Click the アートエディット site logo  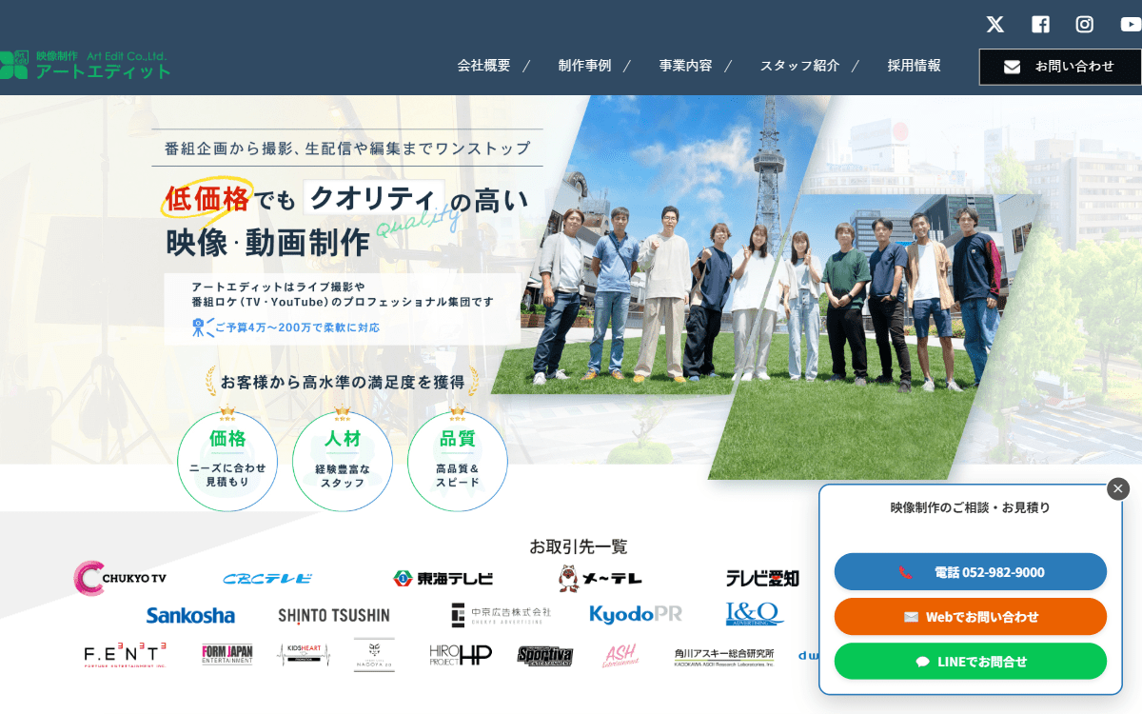click(x=86, y=65)
